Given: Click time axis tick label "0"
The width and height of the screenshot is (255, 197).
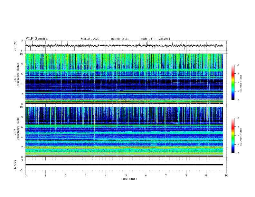Looking at the screenshot, I should (25, 175).
